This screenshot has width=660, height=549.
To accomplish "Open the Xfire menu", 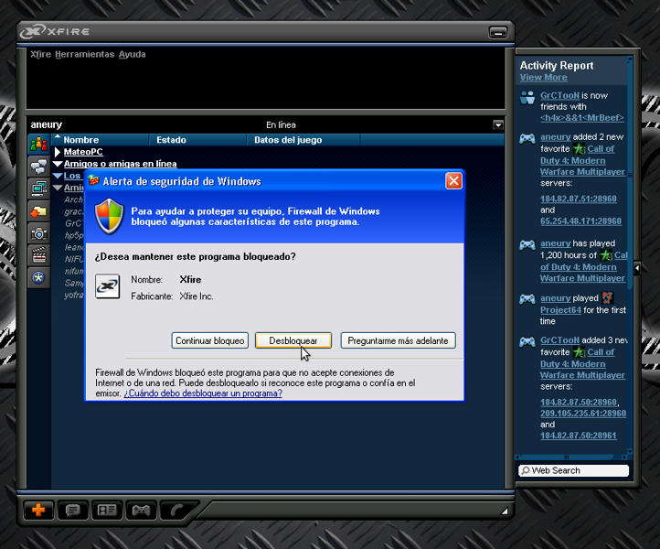I will click(40, 54).
